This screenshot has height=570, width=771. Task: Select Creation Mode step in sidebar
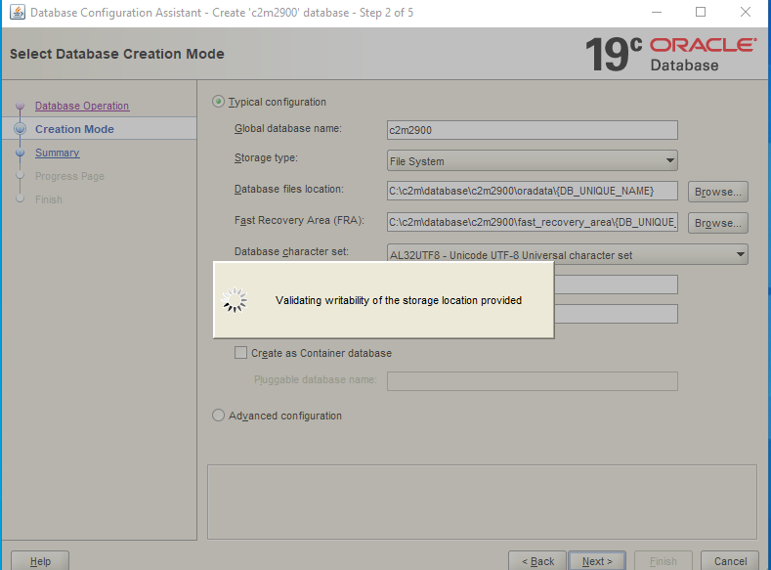coord(74,129)
